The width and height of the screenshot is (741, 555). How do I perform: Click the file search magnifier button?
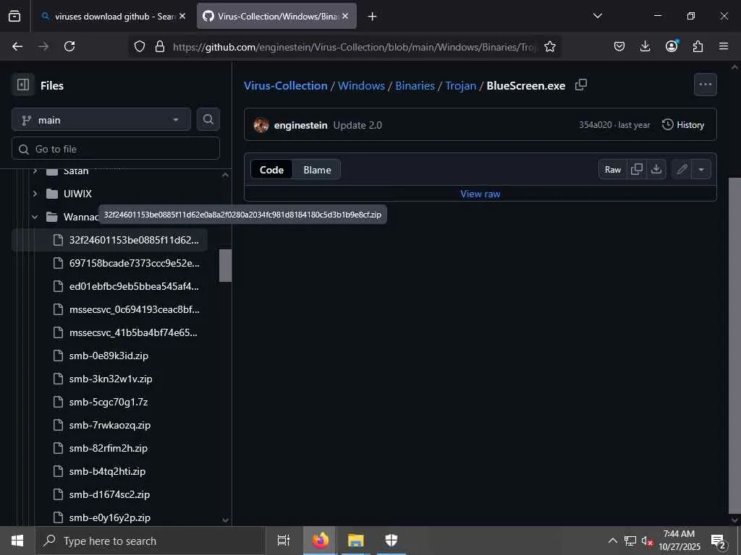[x=208, y=119]
